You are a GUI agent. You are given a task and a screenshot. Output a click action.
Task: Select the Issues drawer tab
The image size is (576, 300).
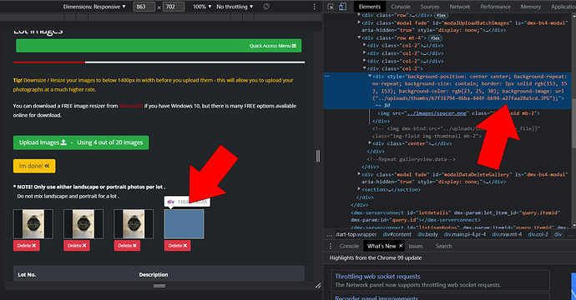[x=416, y=246]
